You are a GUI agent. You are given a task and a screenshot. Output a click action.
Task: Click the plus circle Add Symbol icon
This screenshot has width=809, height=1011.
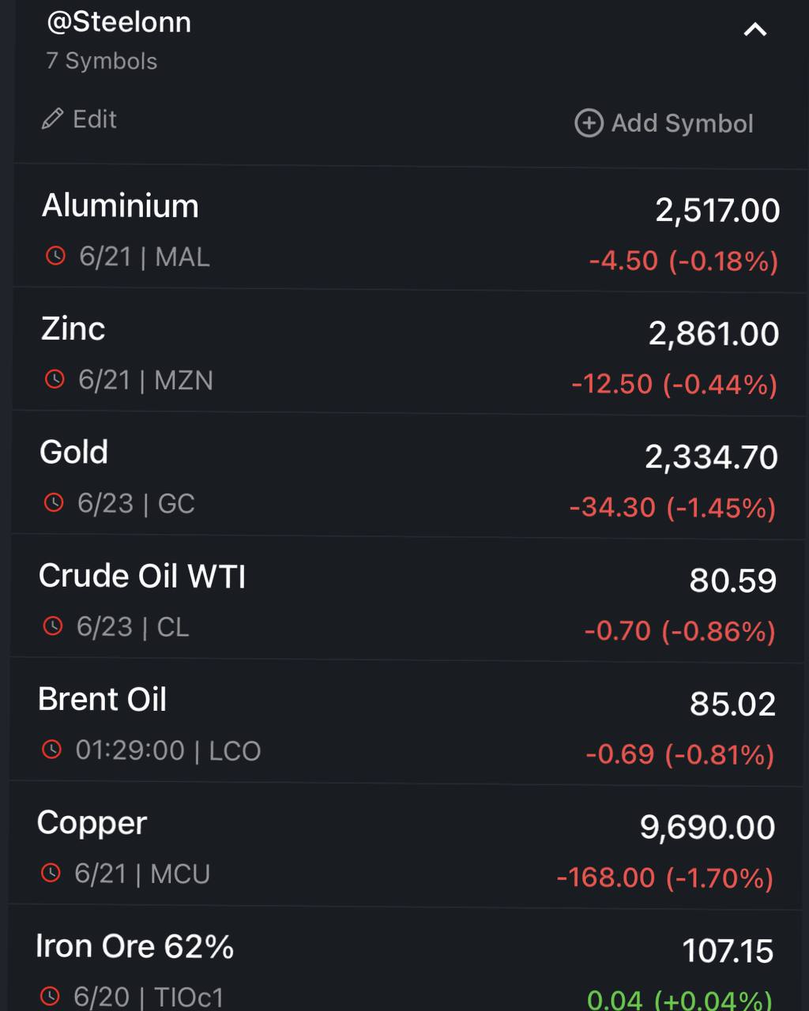pos(589,123)
